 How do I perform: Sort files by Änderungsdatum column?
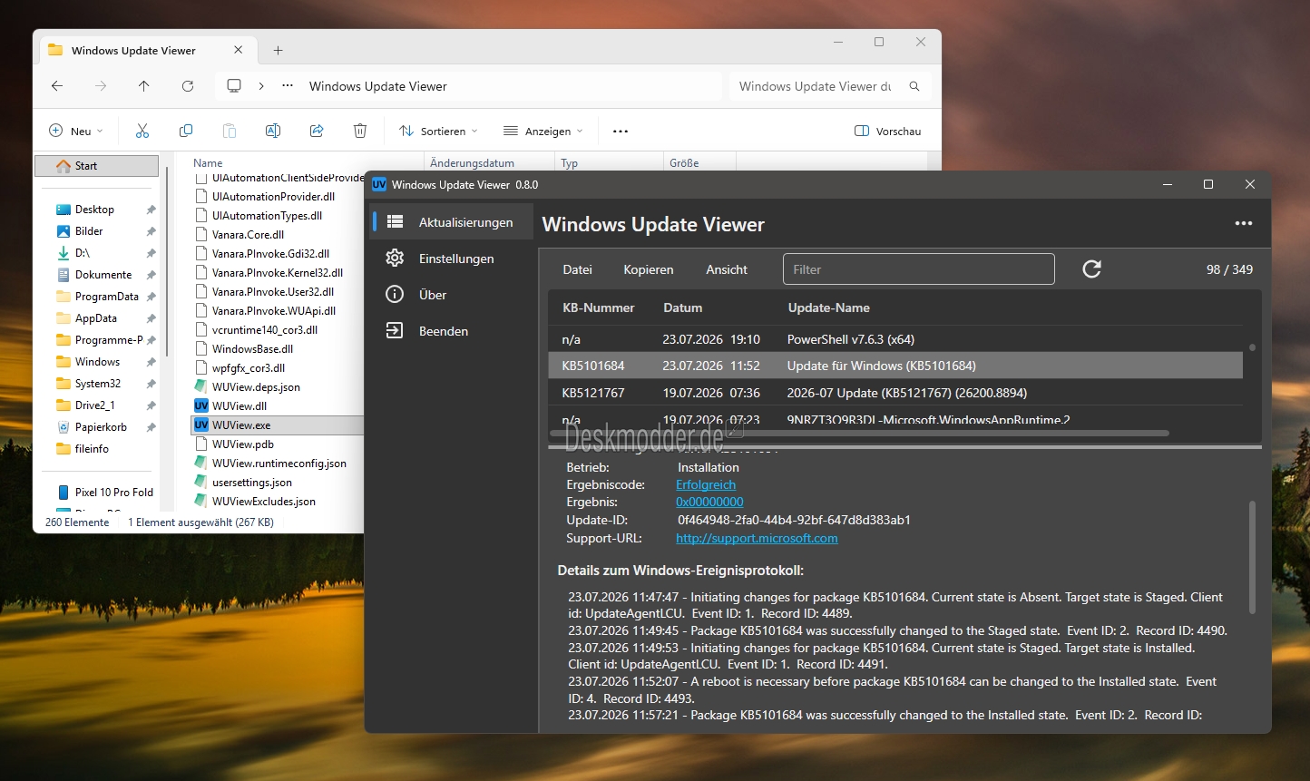pyautogui.click(x=472, y=163)
